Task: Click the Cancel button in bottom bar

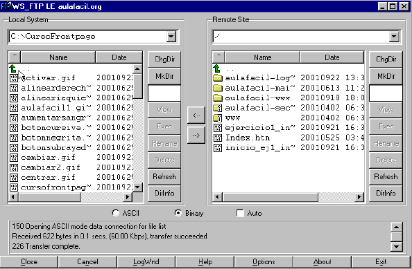Action: click(x=87, y=261)
